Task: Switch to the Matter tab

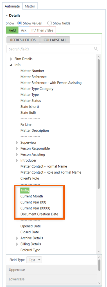Action: coord(30,6)
